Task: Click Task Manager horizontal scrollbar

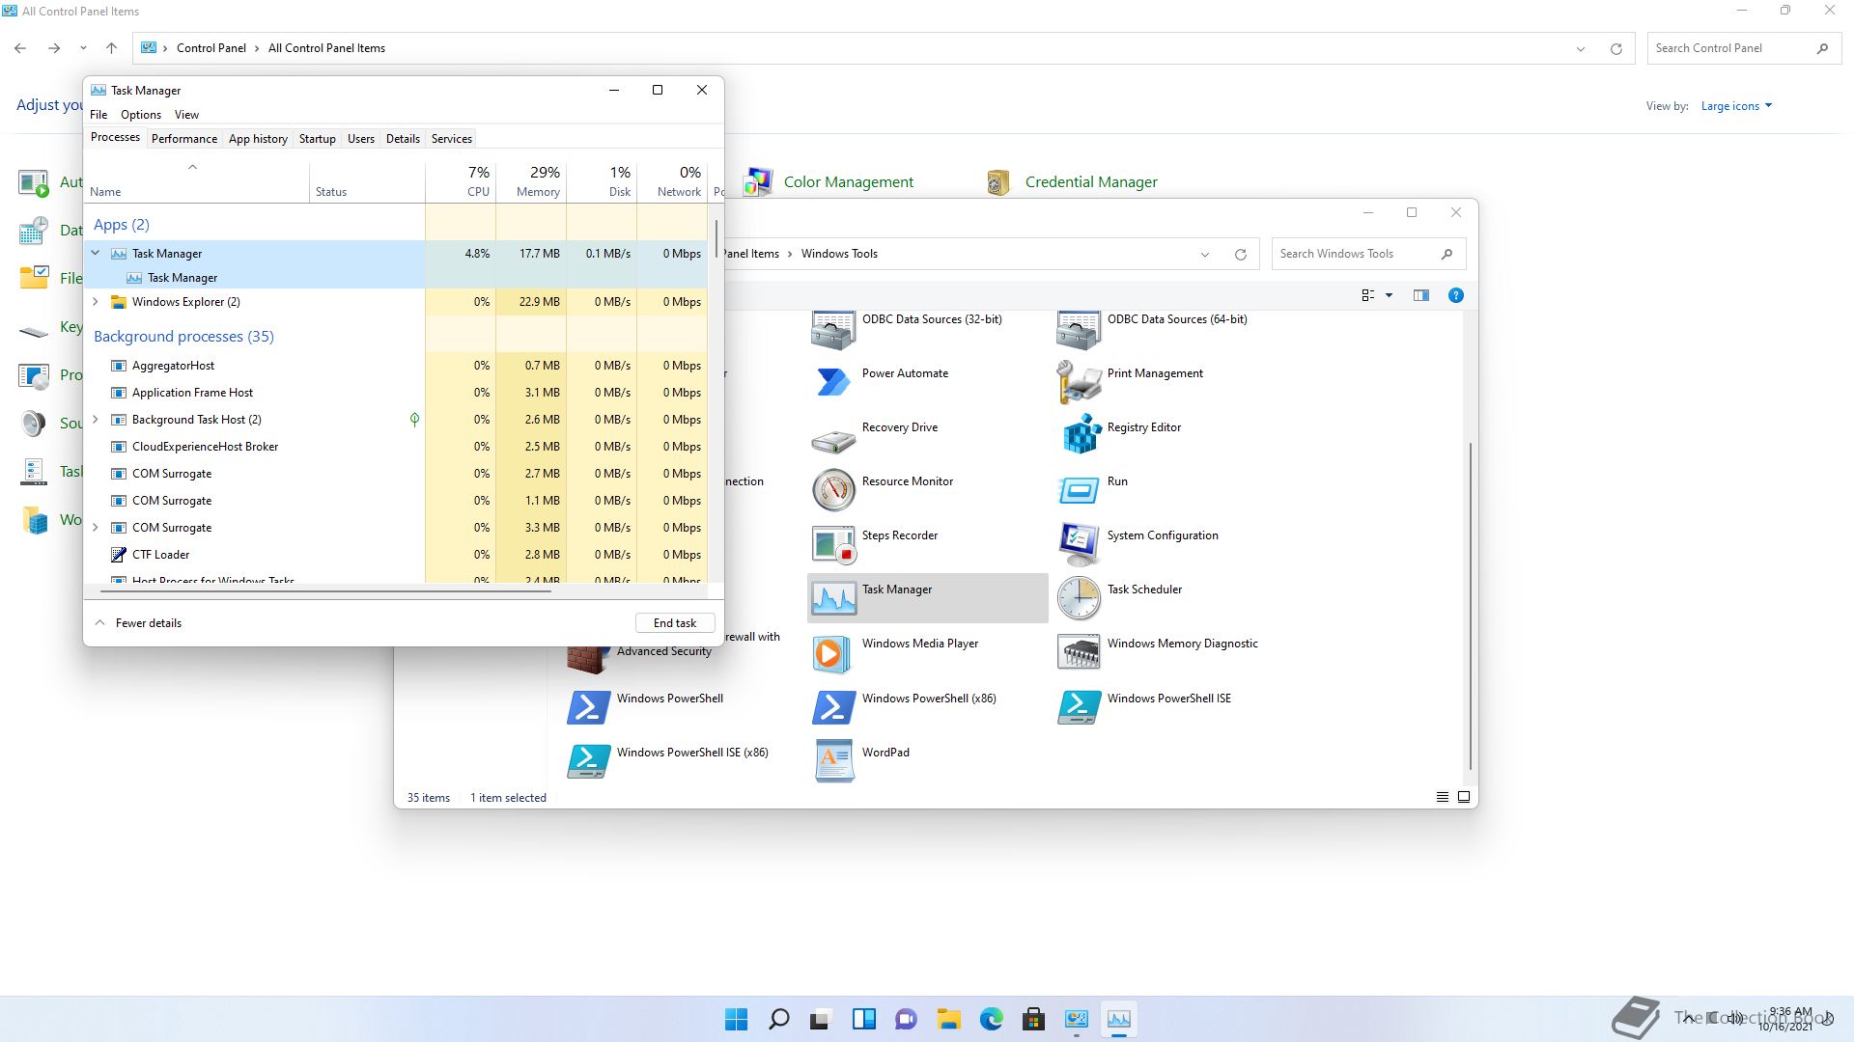Action: pos(325,590)
